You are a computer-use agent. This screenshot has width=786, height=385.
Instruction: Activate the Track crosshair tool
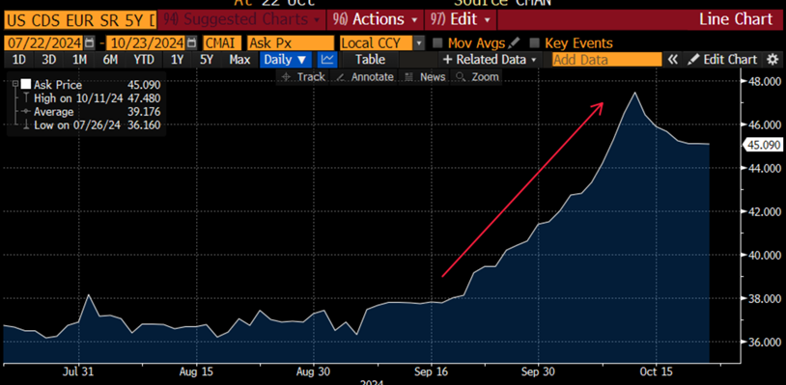click(x=303, y=77)
